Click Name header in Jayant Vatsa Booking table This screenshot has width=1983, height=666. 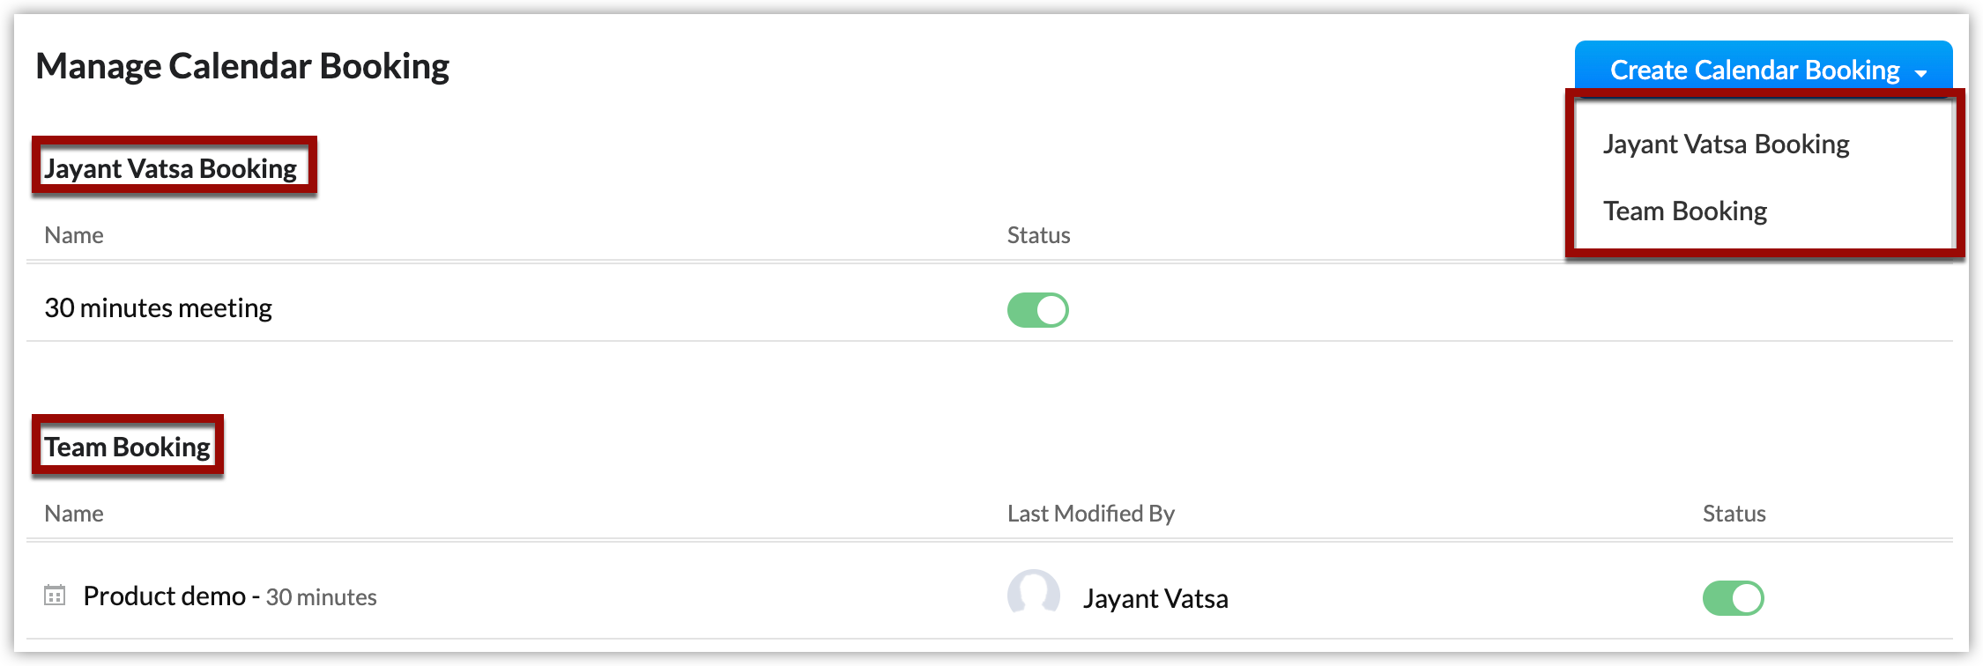click(x=74, y=235)
